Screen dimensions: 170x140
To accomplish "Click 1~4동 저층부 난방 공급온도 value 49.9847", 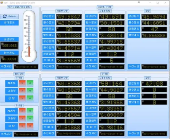I will point(69,17).
